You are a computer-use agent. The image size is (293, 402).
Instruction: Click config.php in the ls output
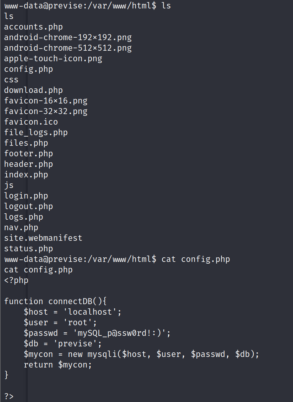coord(28,69)
